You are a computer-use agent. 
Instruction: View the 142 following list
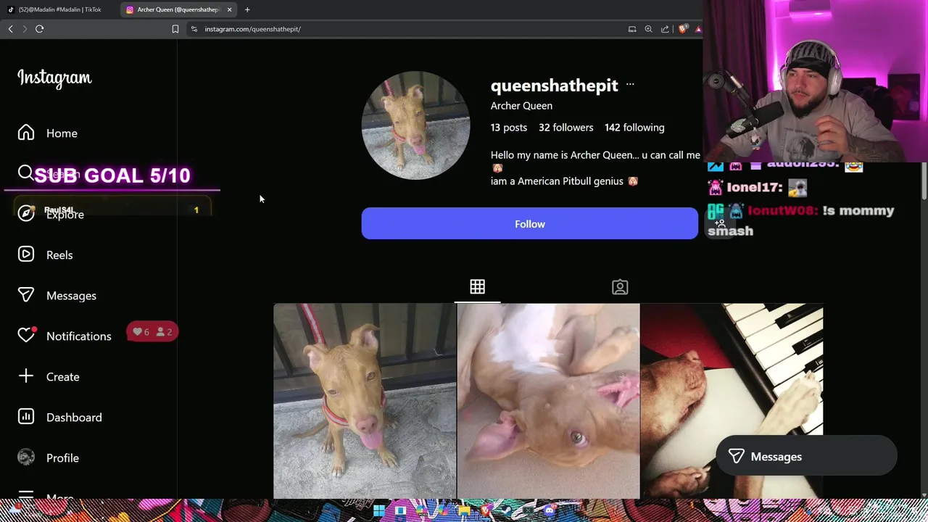[634, 128]
